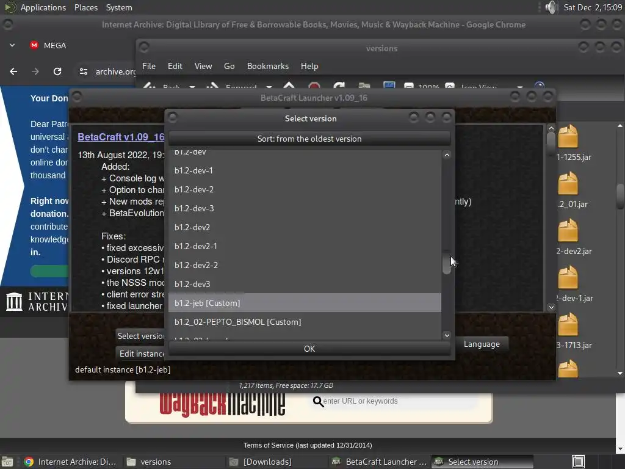The image size is (625, 469).
Task: Select version b1.2-dev-3 in list
Action: point(305,208)
